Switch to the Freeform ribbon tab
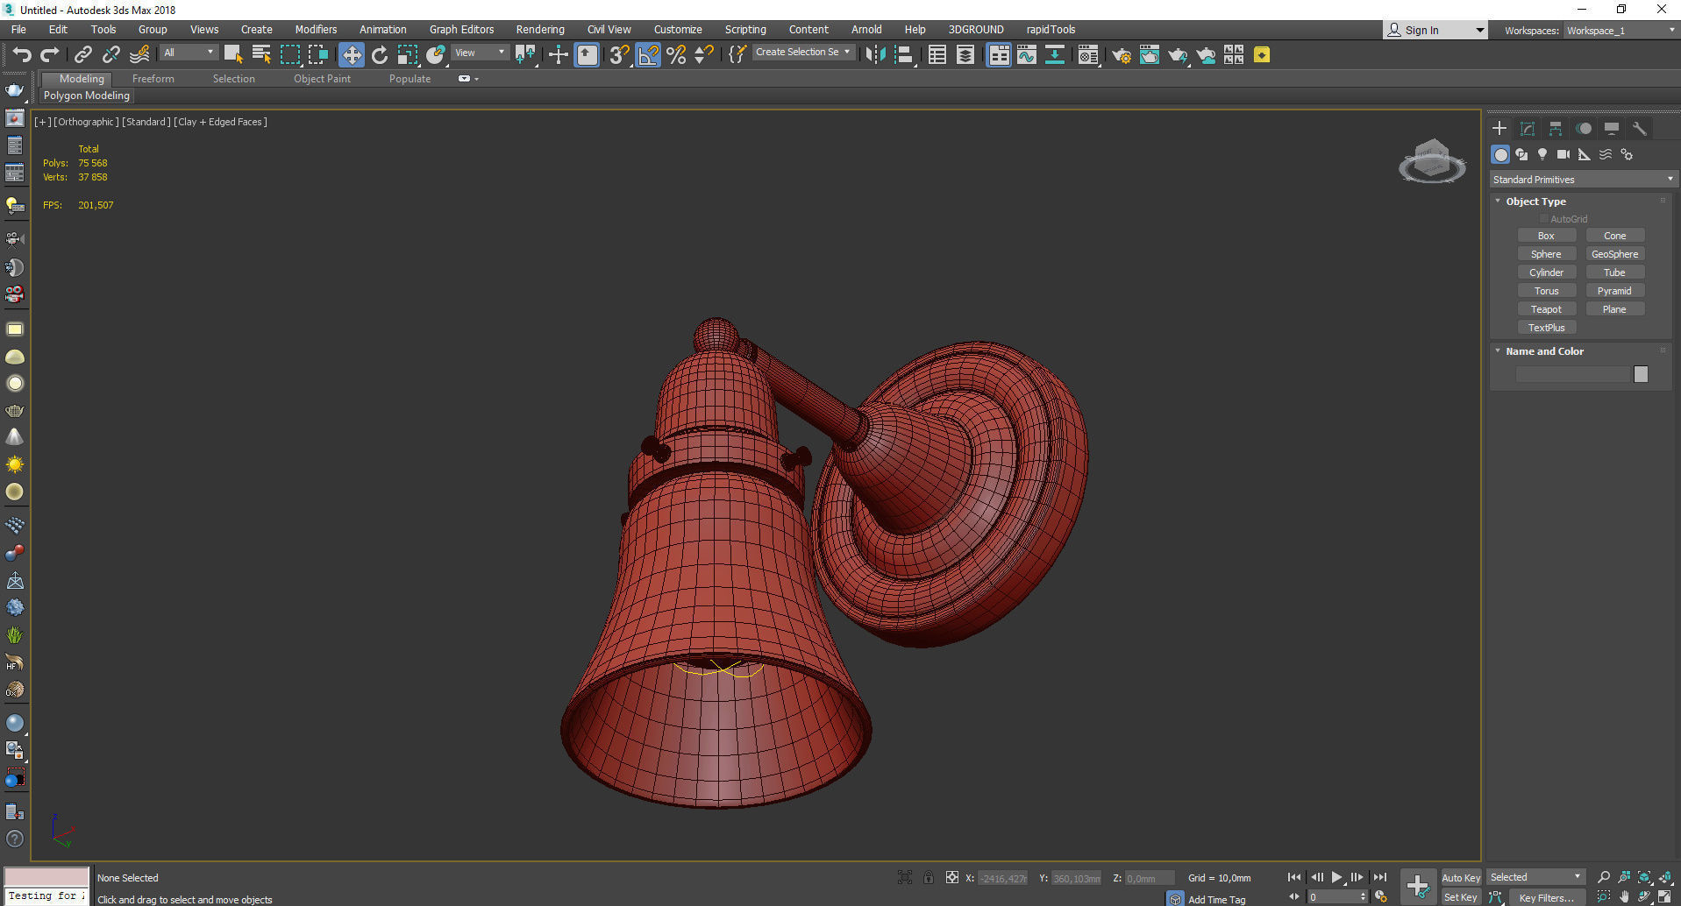Viewport: 1681px width, 906px height. 153,79
